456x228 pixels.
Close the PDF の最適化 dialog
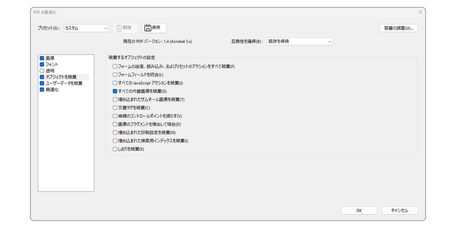click(420, 12)
